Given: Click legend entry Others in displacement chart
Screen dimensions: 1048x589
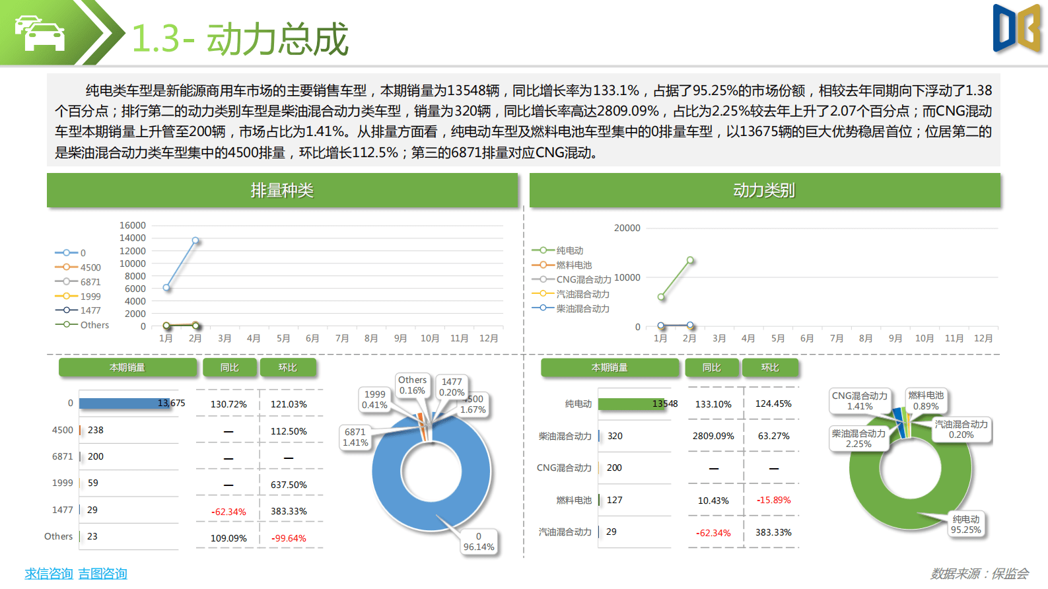Looking at the screenshot, I should pos(82,325).
